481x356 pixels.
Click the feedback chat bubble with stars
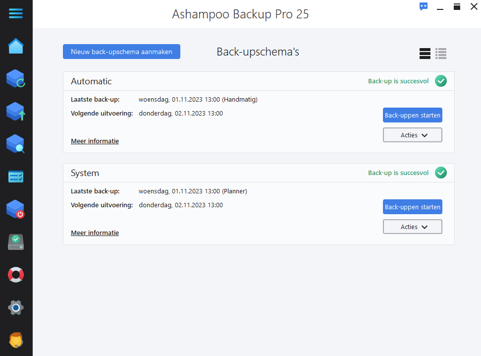coord(424,6)
